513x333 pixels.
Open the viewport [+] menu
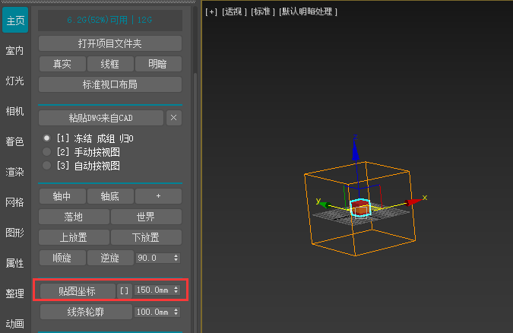(x=211, y=12)
